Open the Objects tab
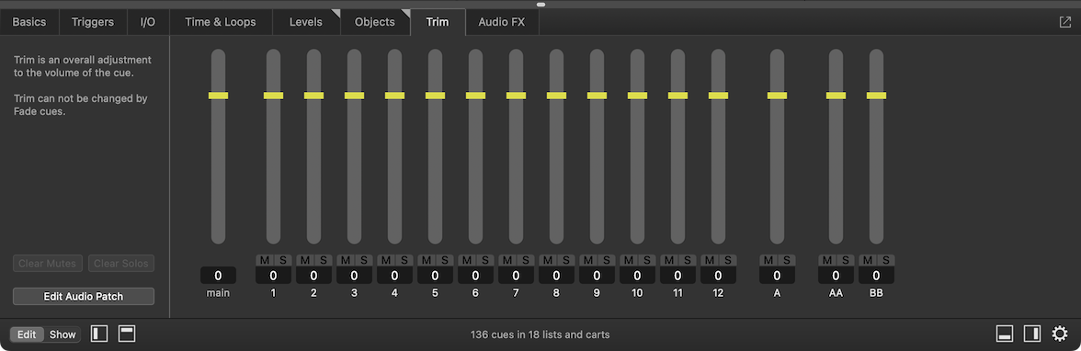This screenshot has width=1081, height=351. click(x=375, y=22)
